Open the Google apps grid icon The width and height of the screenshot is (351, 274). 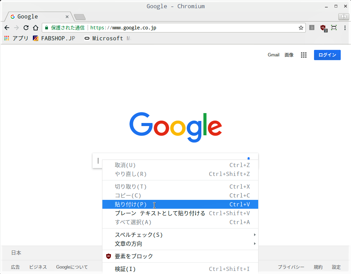click(303, 55)
